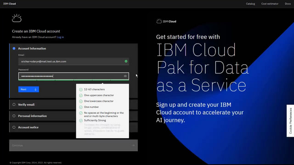Open the Cost estimator link

click(270, 4)
